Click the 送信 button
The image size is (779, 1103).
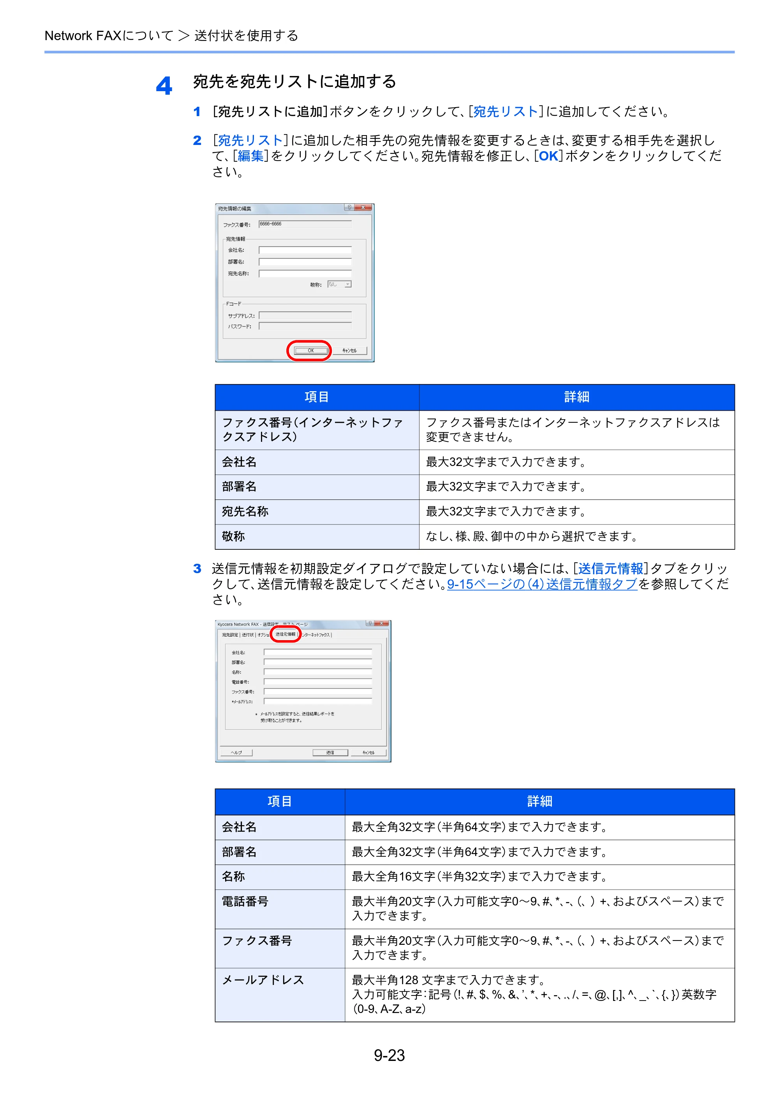330,752
